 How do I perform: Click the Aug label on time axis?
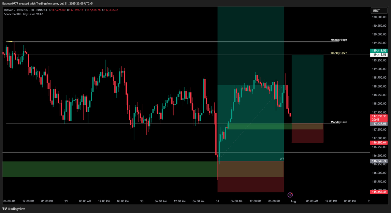(x=293, y=201)
